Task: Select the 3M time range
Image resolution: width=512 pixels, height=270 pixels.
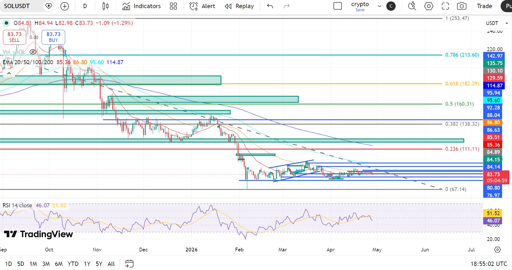Action: point(46,264)
